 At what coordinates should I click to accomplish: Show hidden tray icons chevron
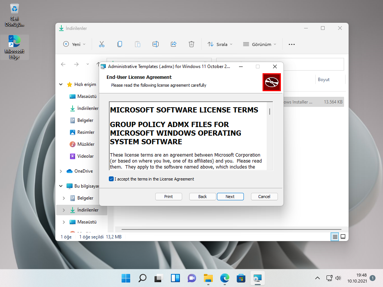coord(317,278)
